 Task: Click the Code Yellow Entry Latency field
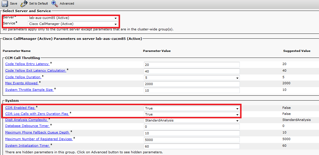192,65
